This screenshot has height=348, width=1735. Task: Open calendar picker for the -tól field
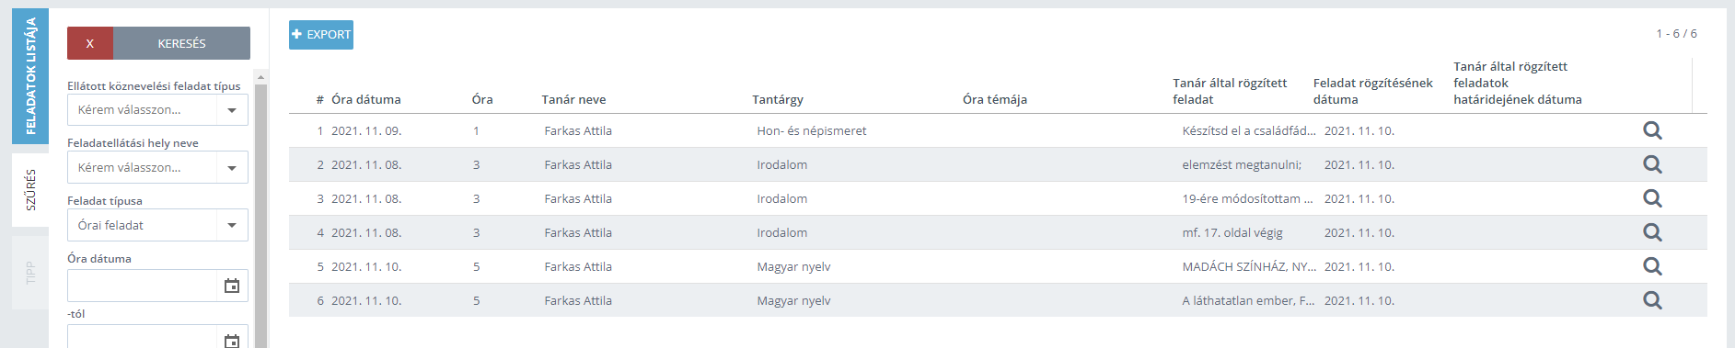[x=232, y=339]
